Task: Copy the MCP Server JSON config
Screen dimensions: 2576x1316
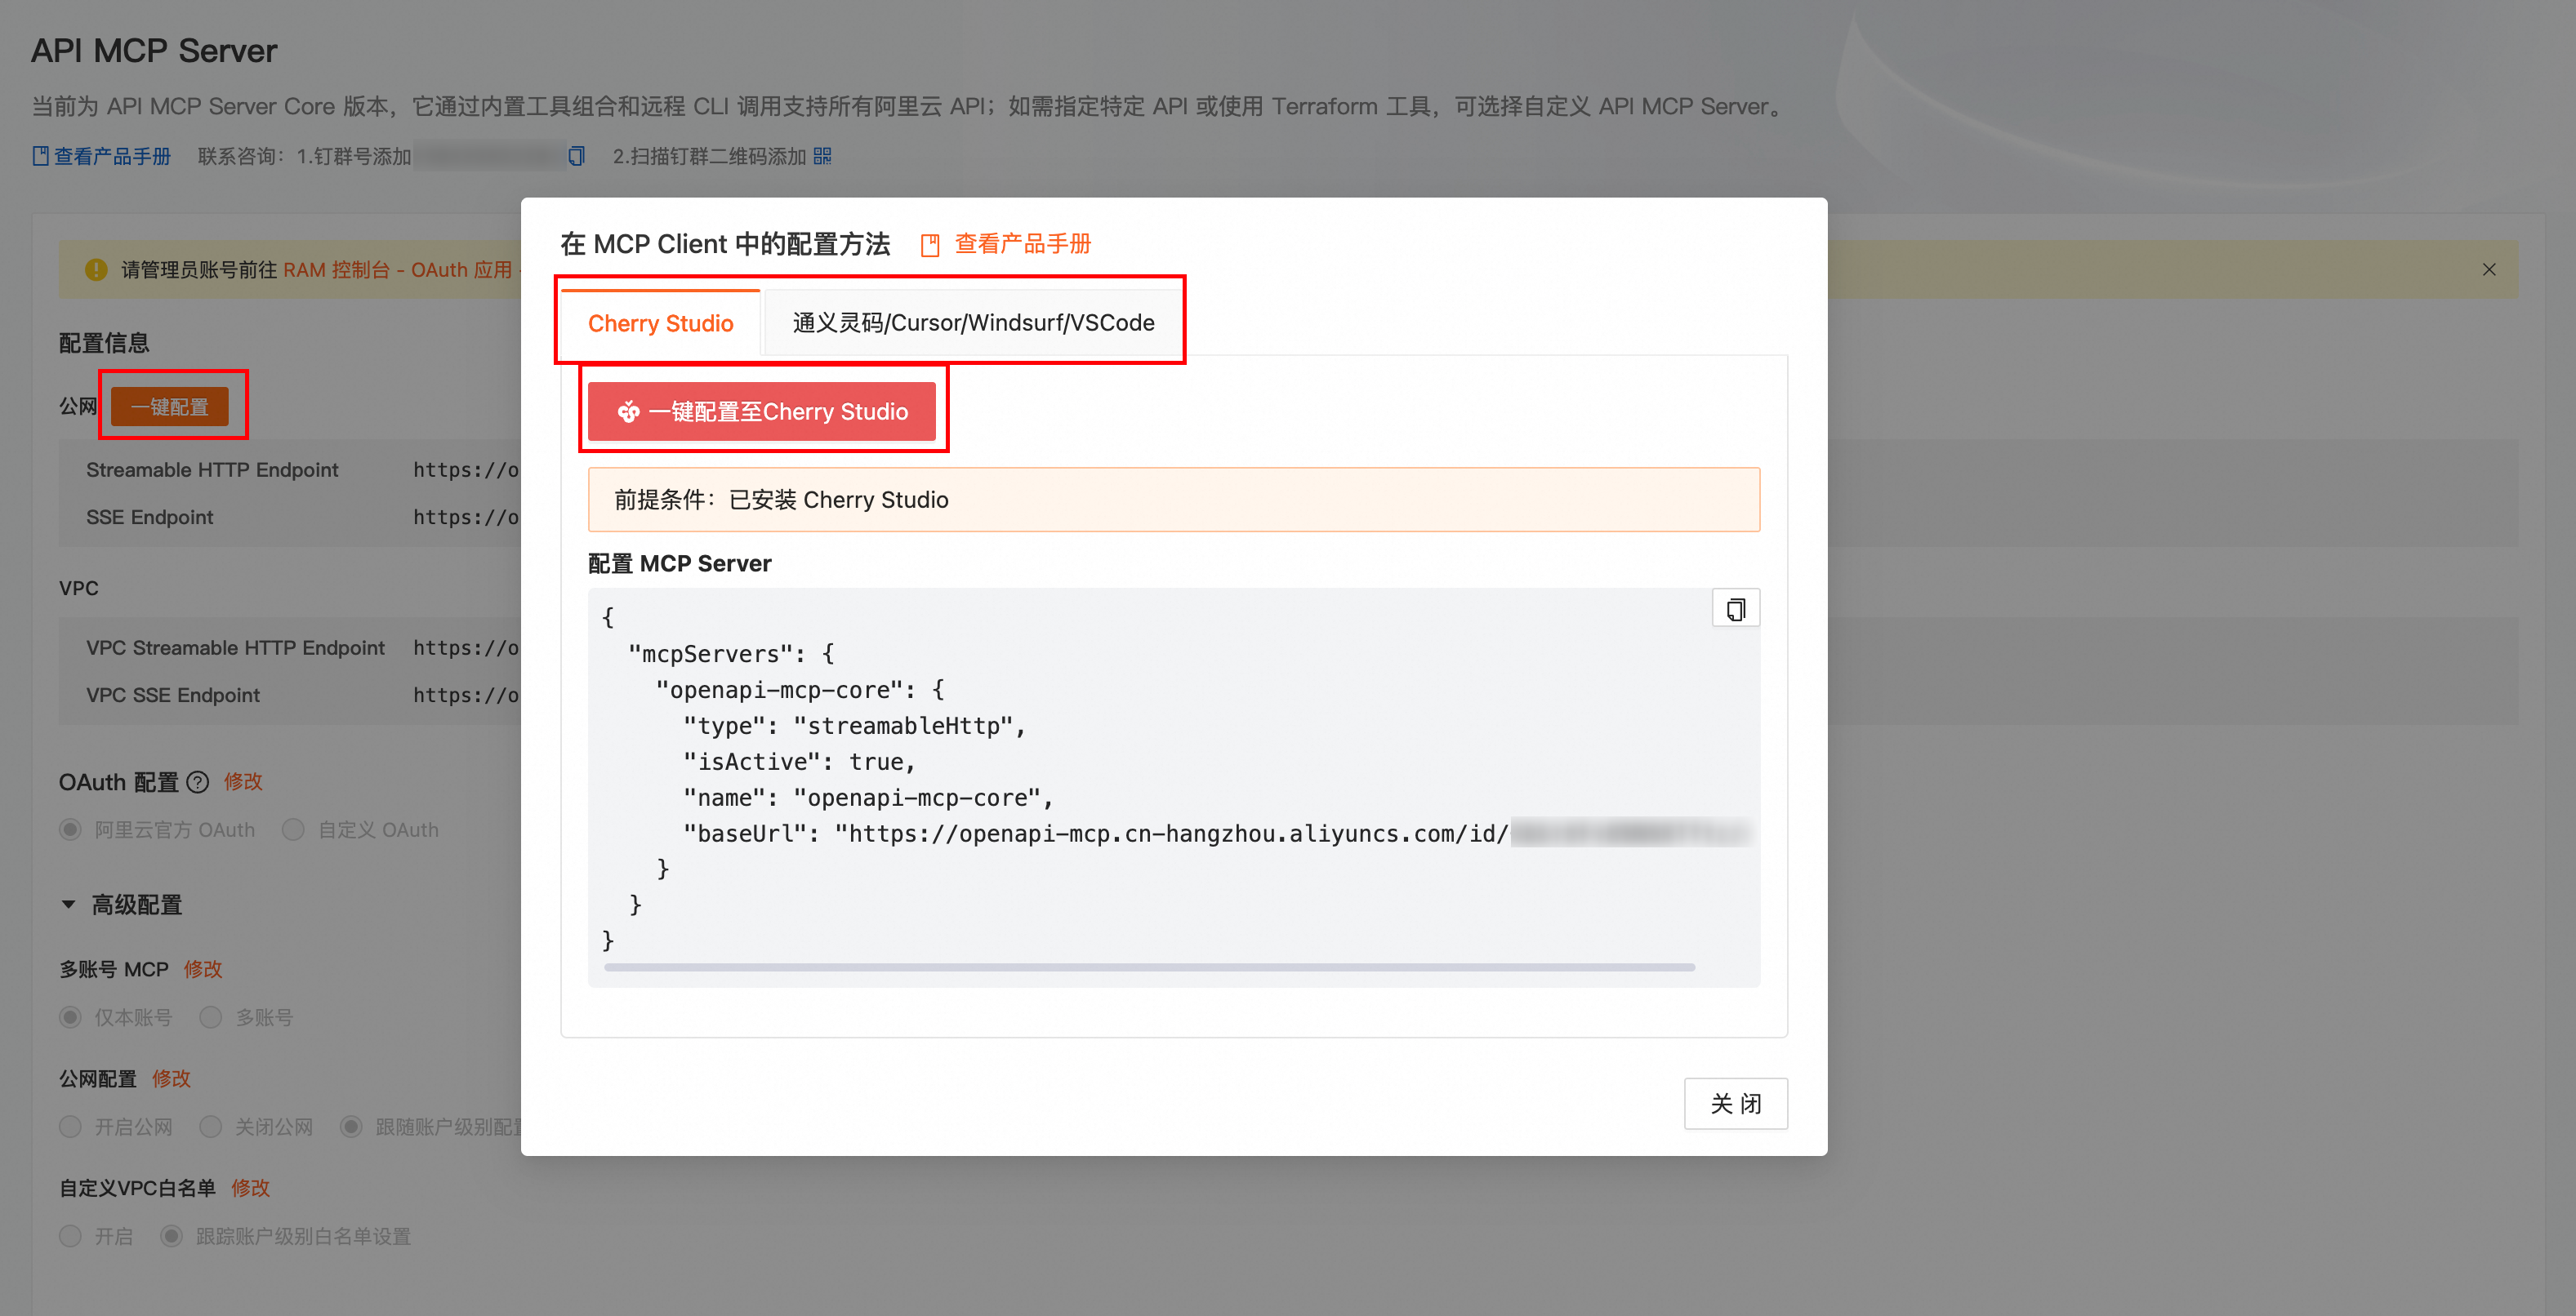Action: coord(1735,608)
